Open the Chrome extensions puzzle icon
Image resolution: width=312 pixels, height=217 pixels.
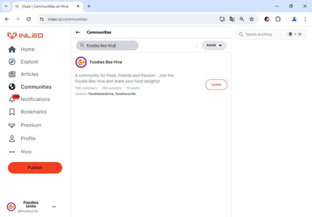coord(278,19)
